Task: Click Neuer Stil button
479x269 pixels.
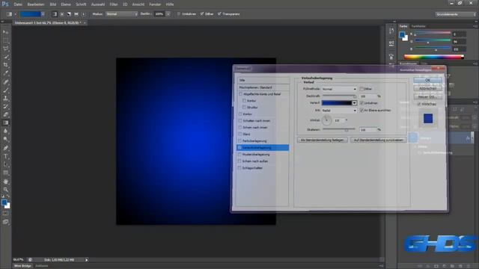Action: pyautogui.click(x=427, y=96)
